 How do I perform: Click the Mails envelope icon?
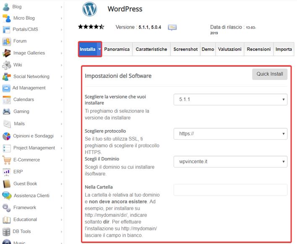point(7,124)
